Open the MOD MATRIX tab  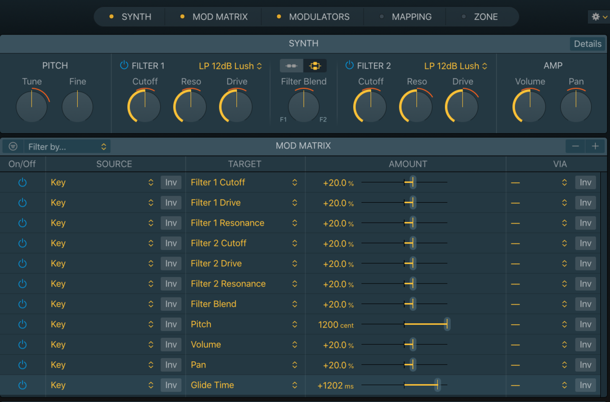(x=214, y=17)
